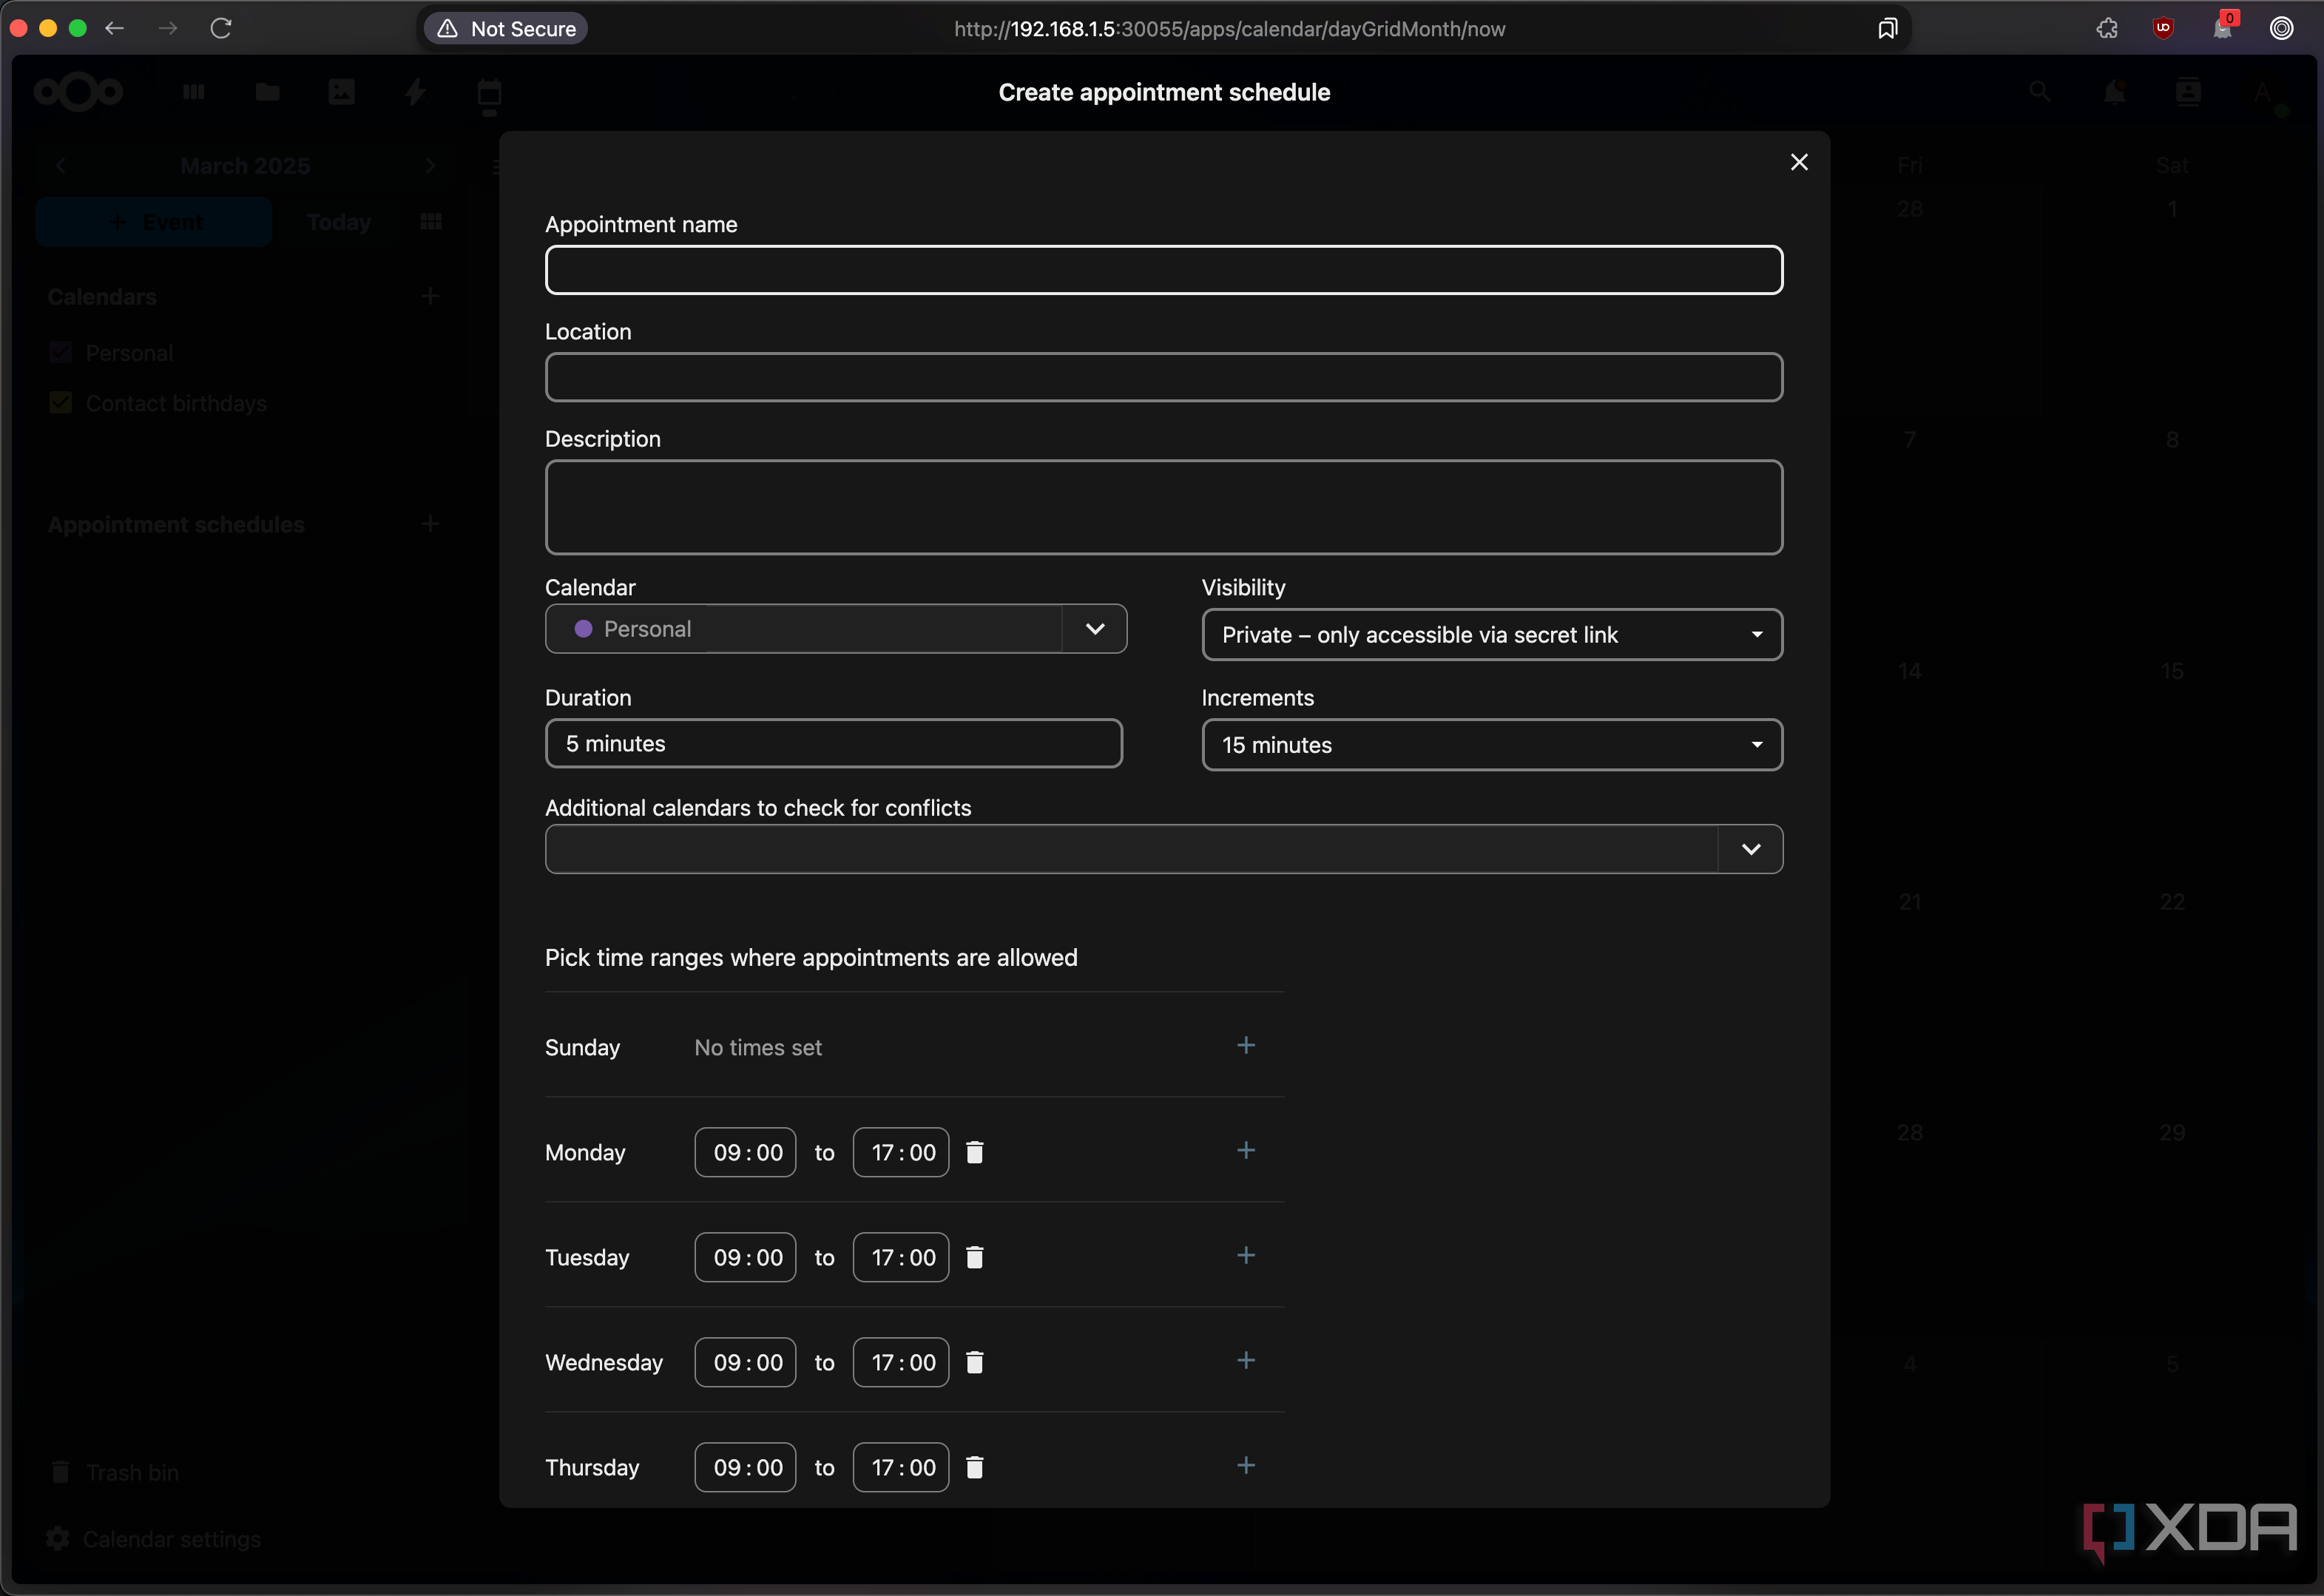Click the Appointment name input field
Screen dimensions: 2324x1596
point(1163,270)
